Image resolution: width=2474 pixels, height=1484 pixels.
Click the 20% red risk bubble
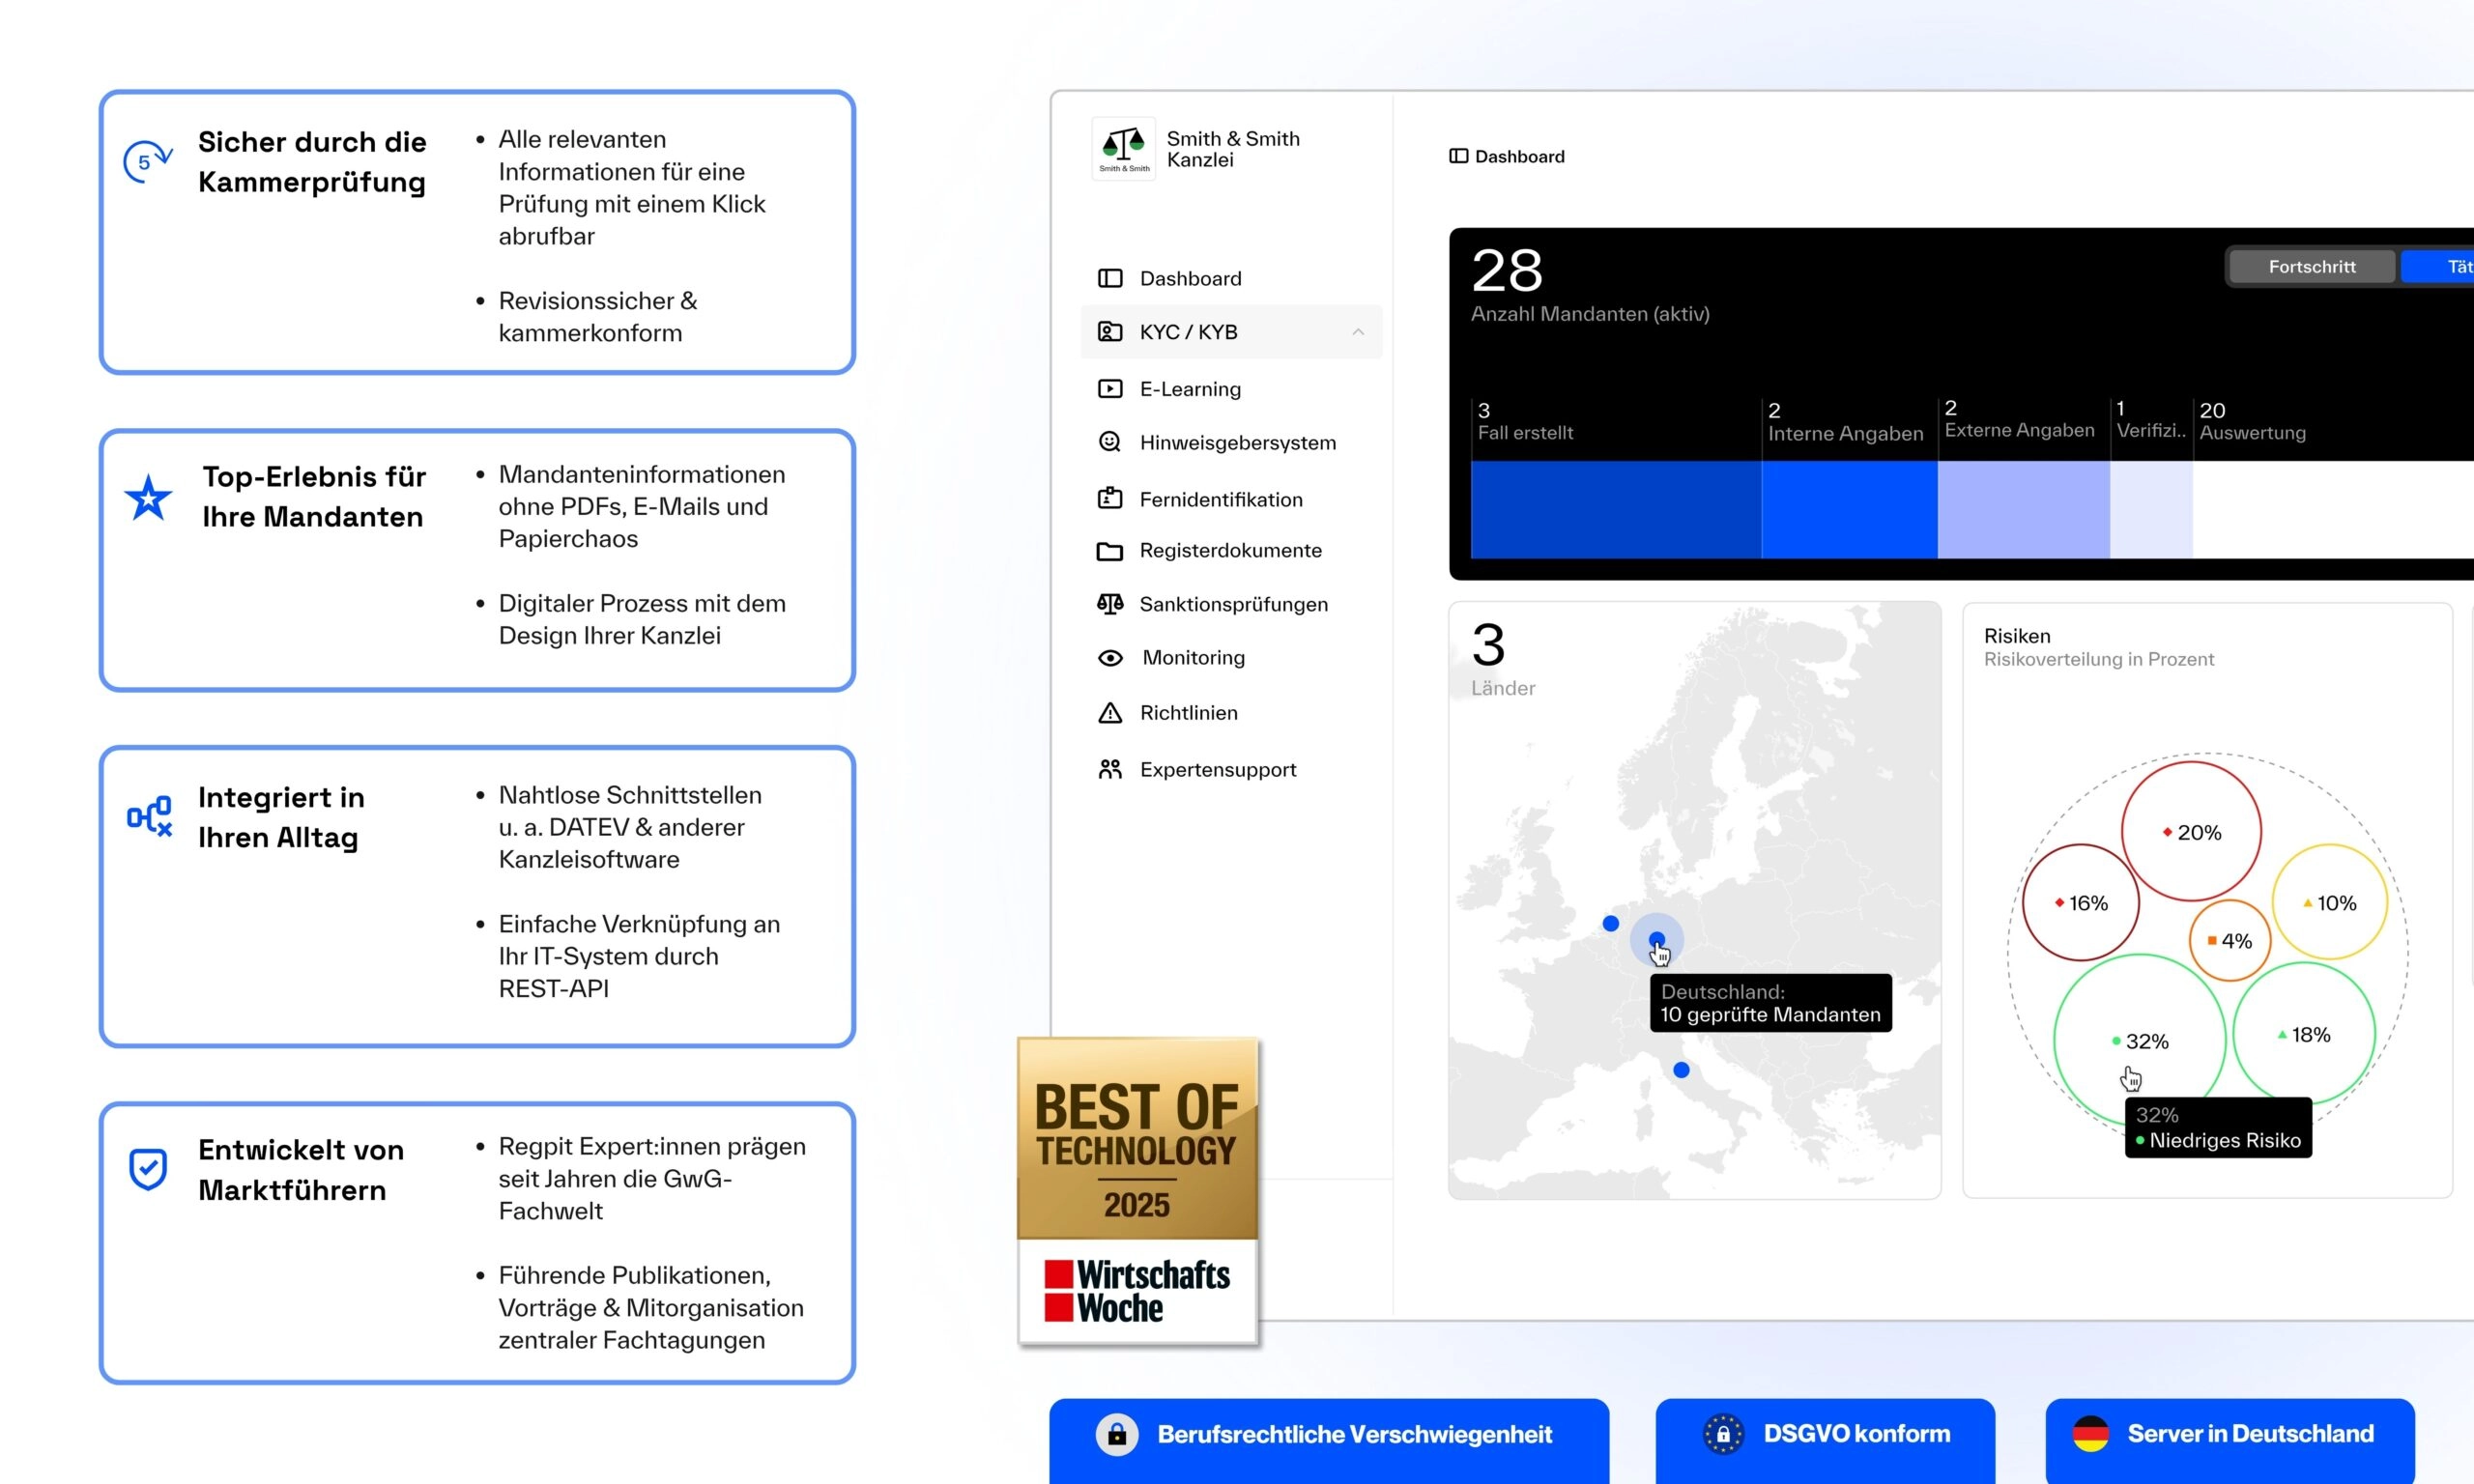click(2191, 831)
